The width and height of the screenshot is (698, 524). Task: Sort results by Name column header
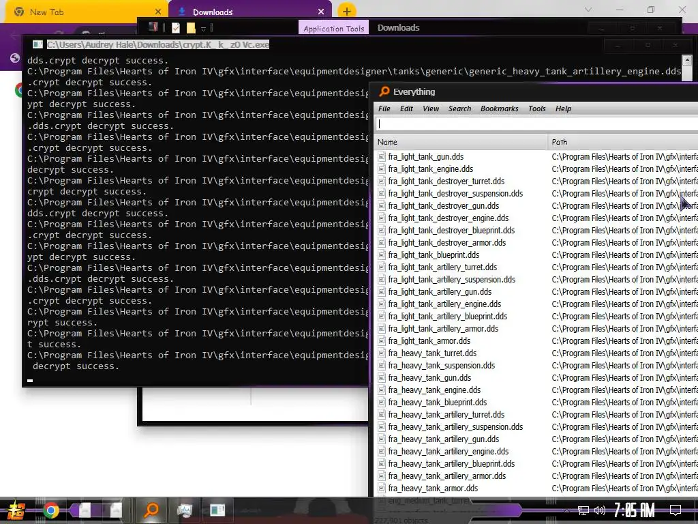461,142
